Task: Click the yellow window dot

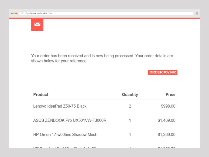Action: tap(14, 13)
